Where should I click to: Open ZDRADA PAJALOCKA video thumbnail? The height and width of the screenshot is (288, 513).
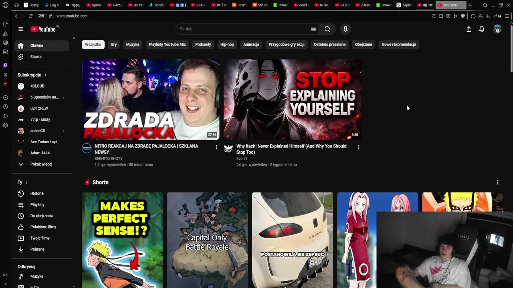click(x=151, y=100)
